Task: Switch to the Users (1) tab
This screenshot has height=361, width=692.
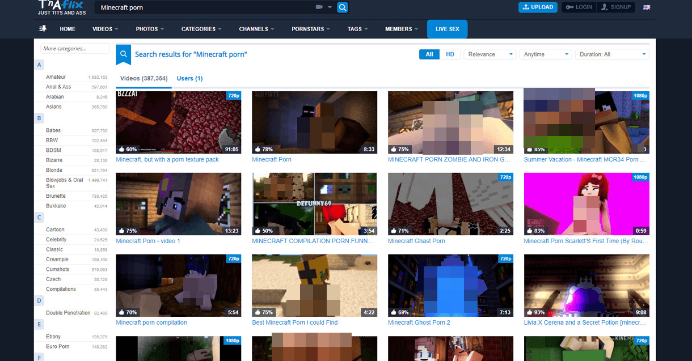Action: click(189, 78)
